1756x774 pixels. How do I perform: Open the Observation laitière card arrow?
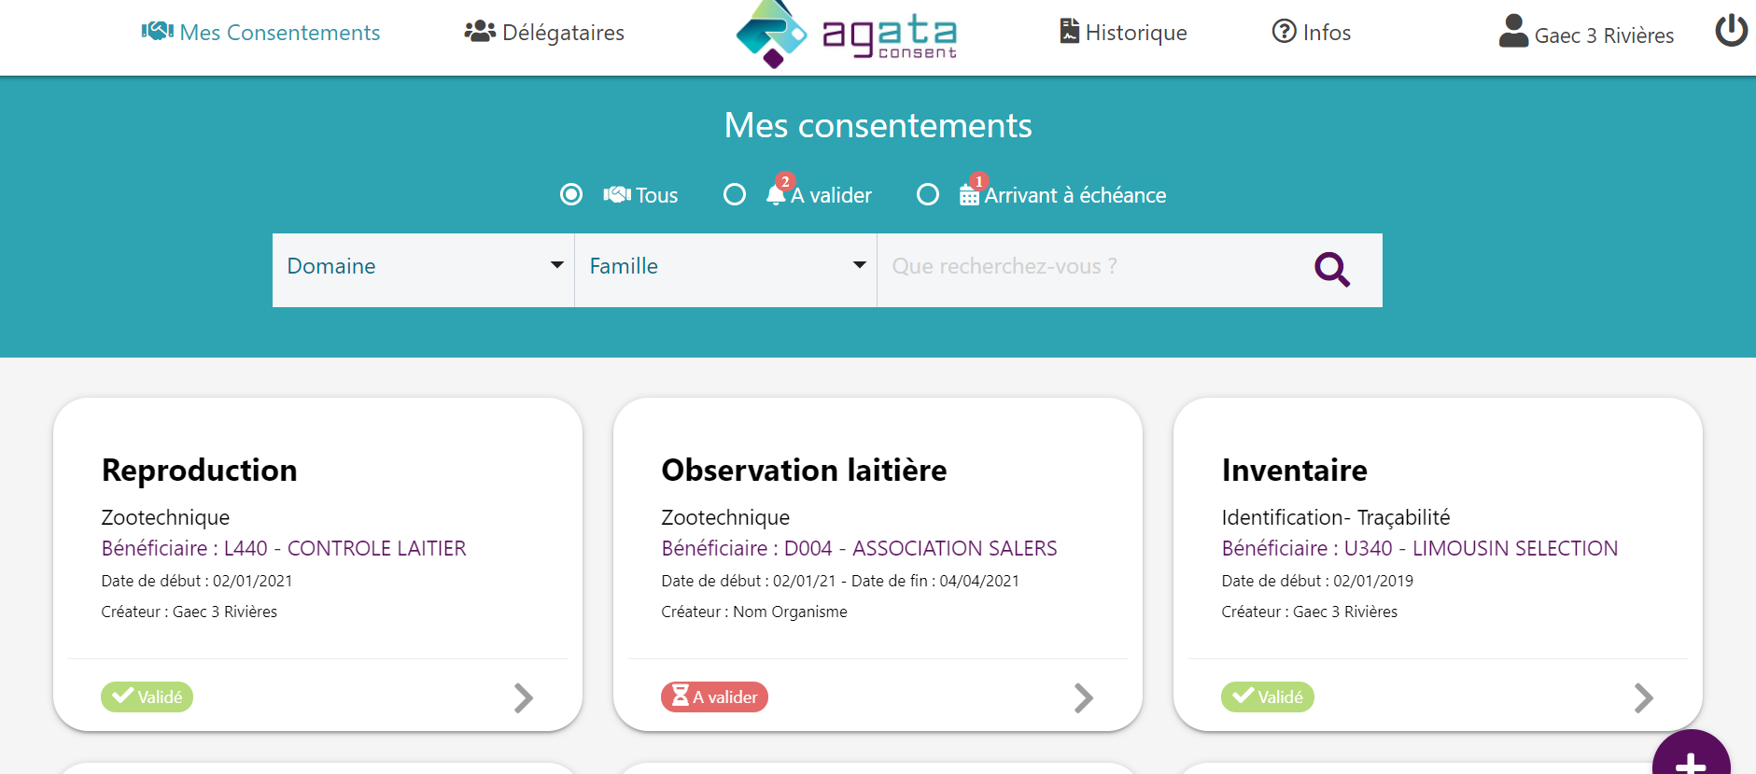1084,697
